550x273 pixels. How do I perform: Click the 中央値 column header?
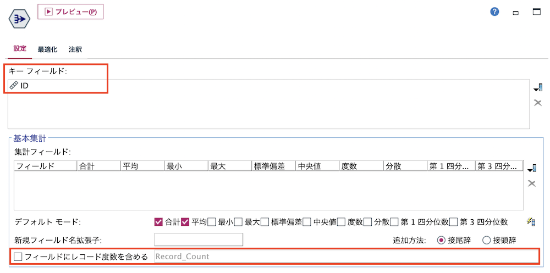tap(318, 166)
